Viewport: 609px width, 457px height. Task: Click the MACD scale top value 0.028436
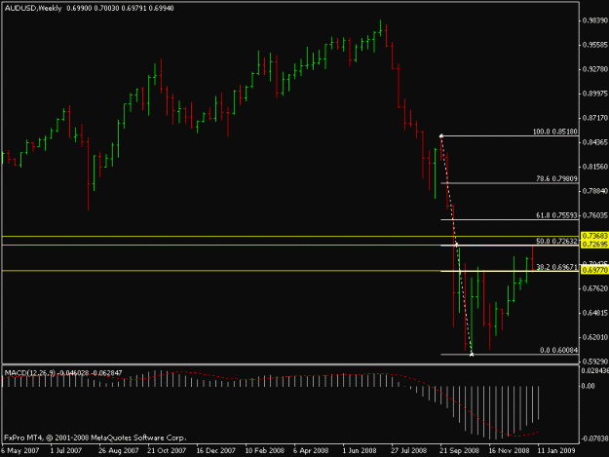click(595, 371)
